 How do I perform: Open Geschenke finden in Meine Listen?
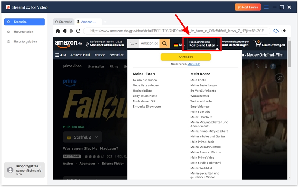(x=145, y=80)
